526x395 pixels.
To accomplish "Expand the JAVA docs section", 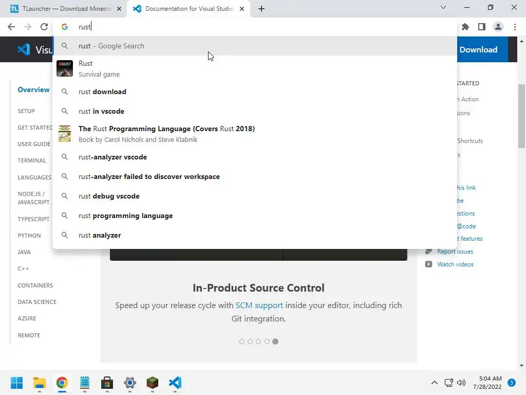I will pos(24,252).
